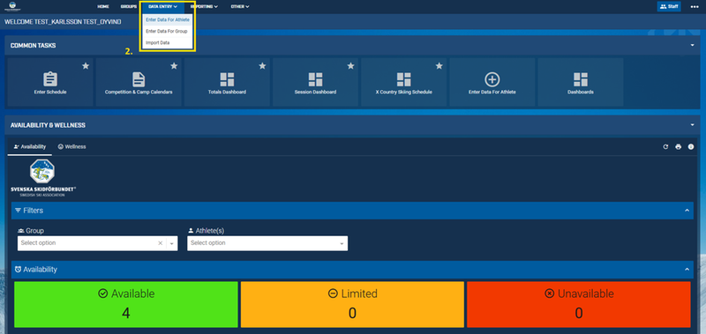Open the Session Dashboard tile

pyautogui.click(x=315, y=82)
